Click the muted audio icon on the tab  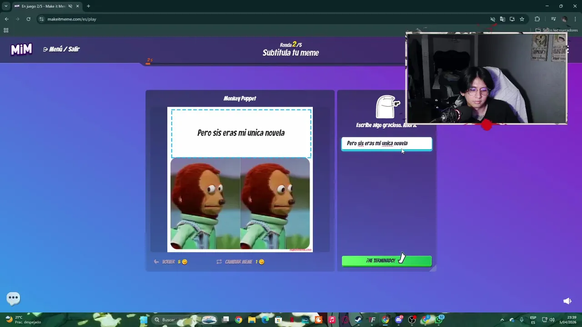tap(70, 6)
